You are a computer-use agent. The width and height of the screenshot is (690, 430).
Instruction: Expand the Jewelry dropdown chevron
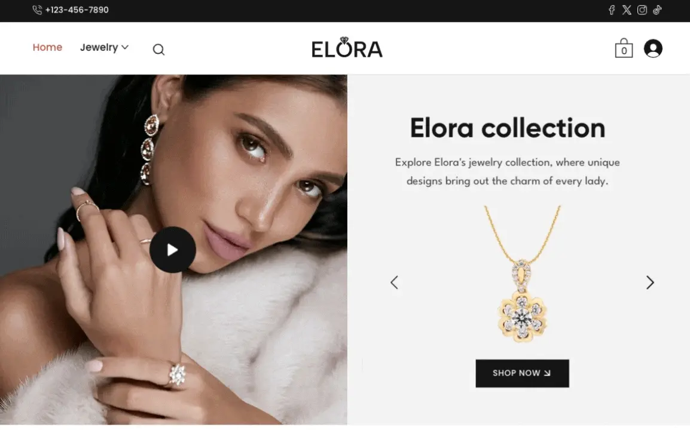tap(125, 47)
